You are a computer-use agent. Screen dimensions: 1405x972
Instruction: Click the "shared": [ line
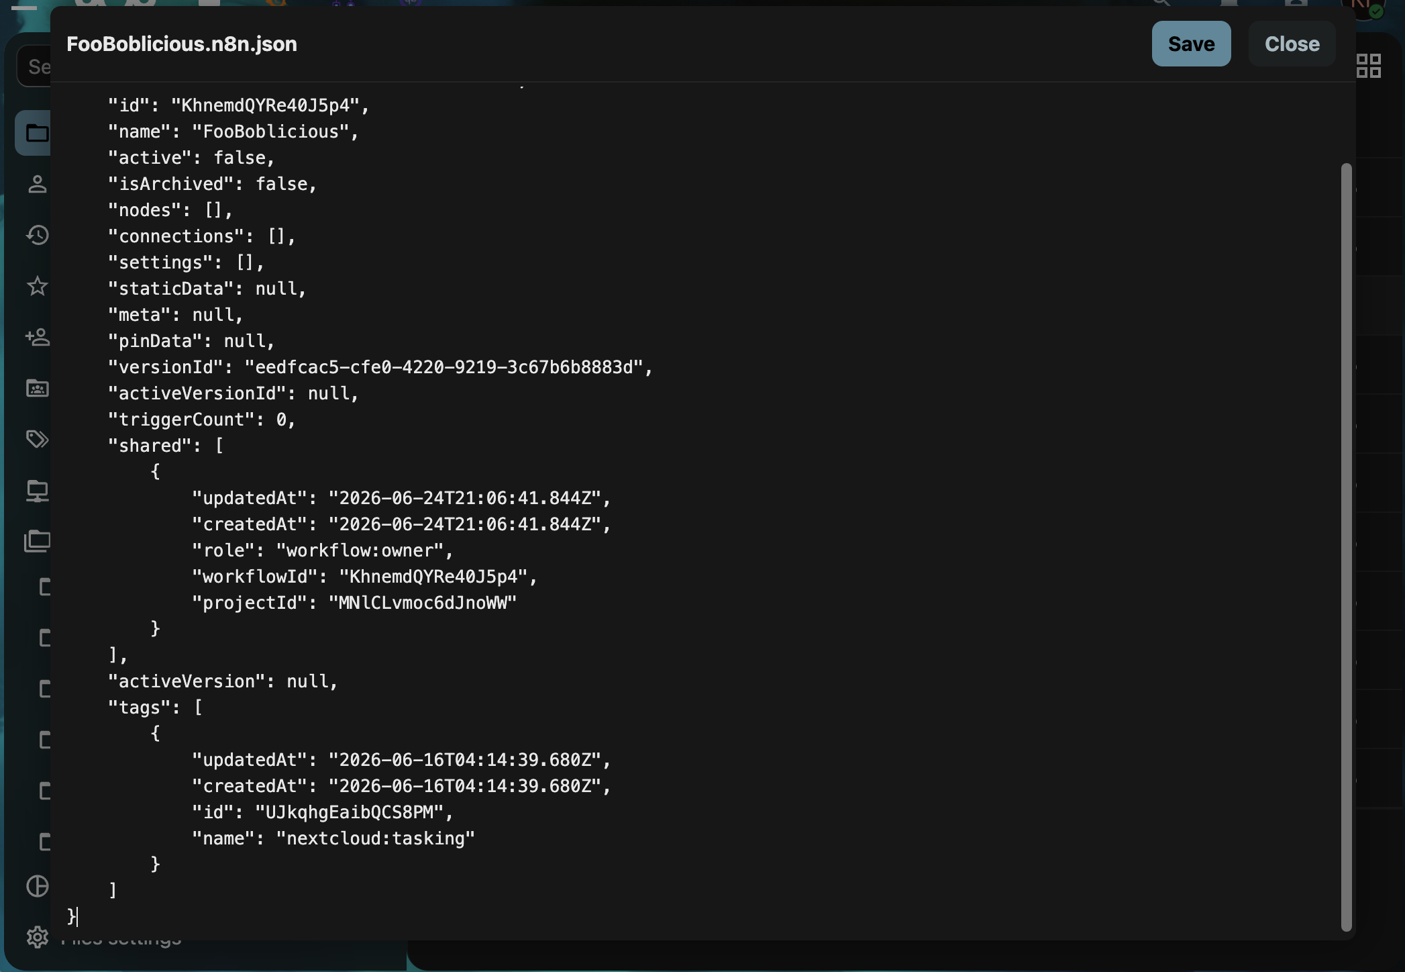166,446
